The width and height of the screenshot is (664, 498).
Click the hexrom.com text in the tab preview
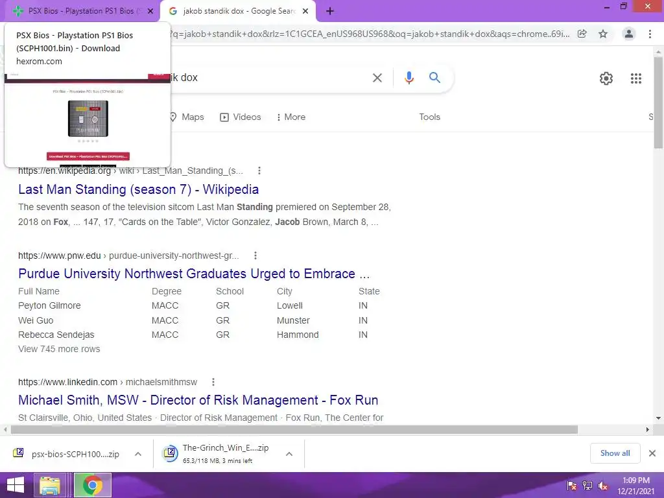39,62
